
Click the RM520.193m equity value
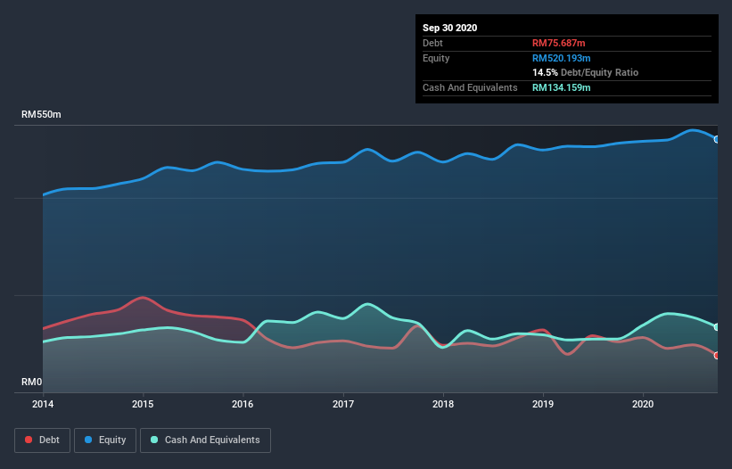(x=561, y=58)
